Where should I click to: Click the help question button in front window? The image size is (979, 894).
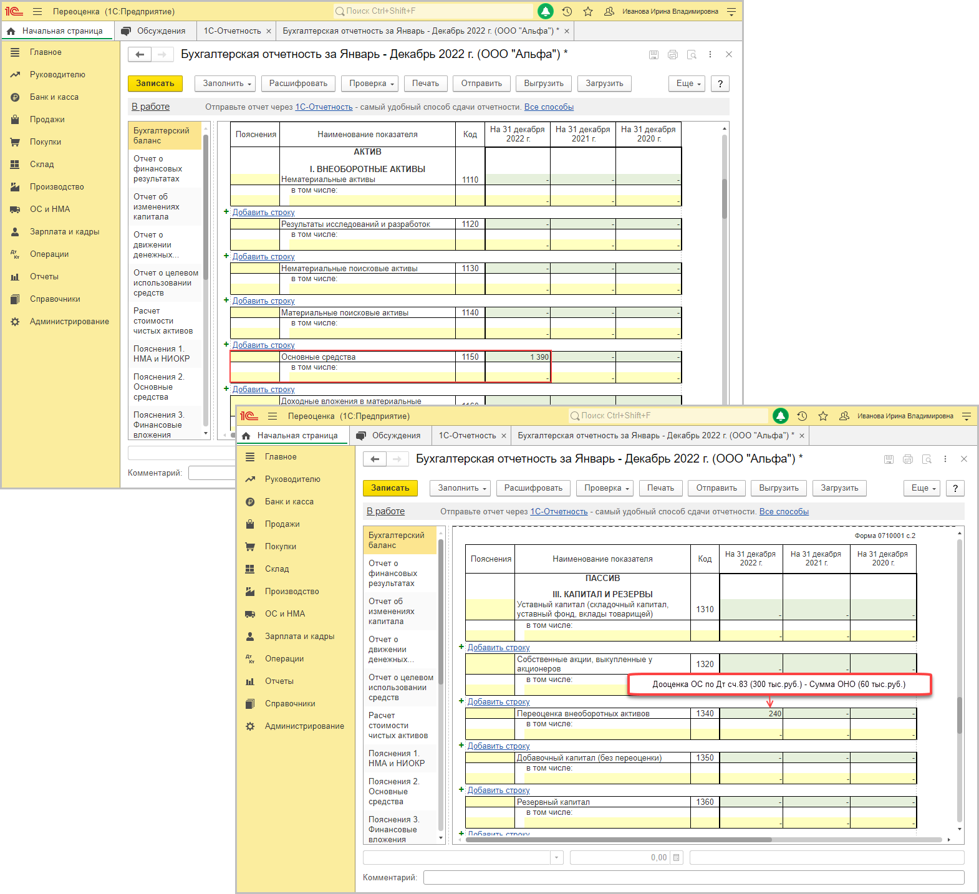click(955, 488)
